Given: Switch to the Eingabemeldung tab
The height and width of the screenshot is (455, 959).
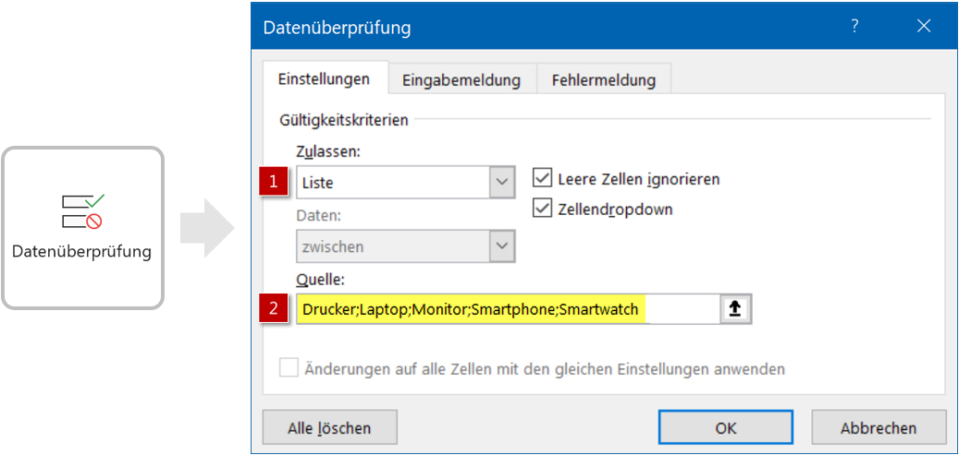Looking at the screenshot, I should click(x=461, y=80).
